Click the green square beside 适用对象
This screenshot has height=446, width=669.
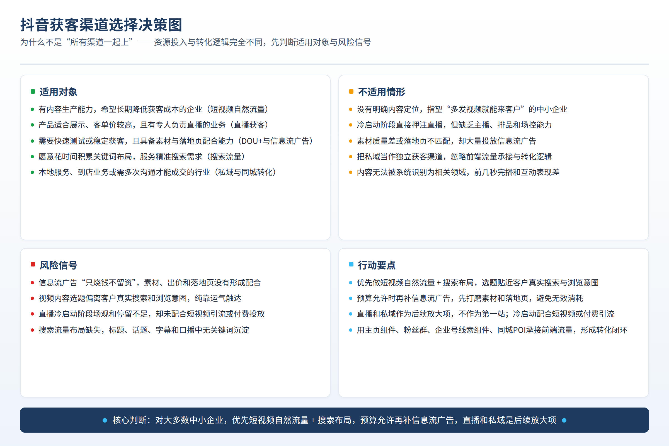coord(33,92)
